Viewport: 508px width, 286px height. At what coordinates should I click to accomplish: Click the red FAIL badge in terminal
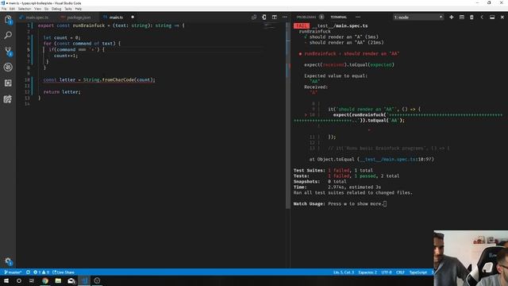pyautogui.click(x=302, y=25)
